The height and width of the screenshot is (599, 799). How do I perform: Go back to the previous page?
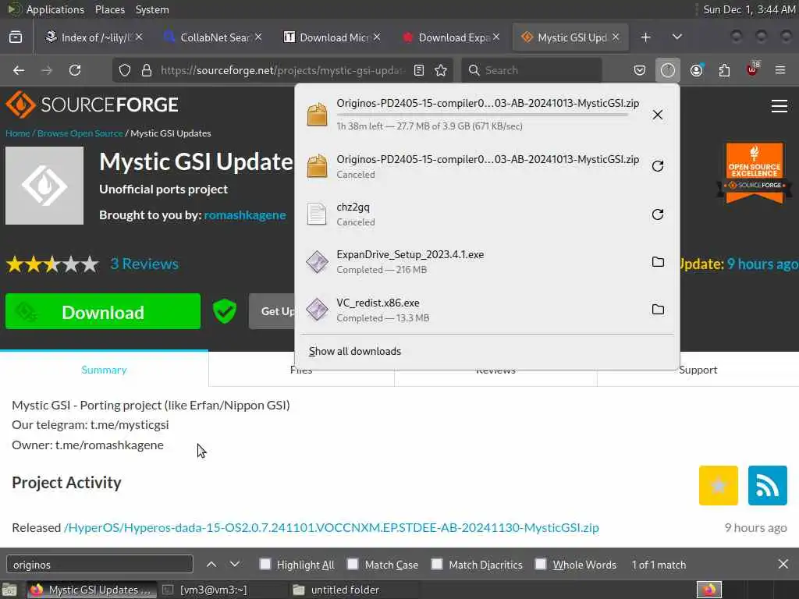coord(19,70)
